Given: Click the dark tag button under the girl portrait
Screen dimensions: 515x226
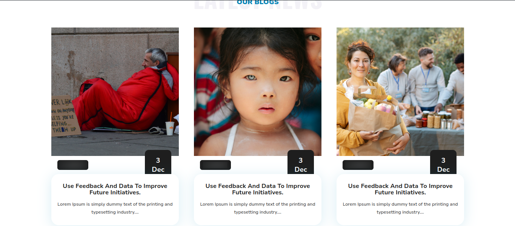Looking at the screenshot, I should pos(215,165).
